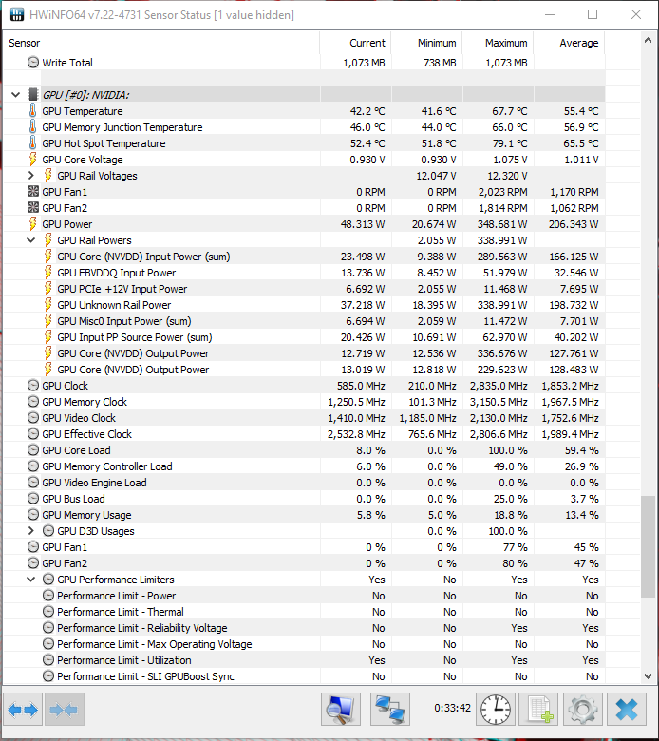Expand the GPU Rail Voltages group
Viewport: 659px width, 741px height.
[x=31, y=176]
